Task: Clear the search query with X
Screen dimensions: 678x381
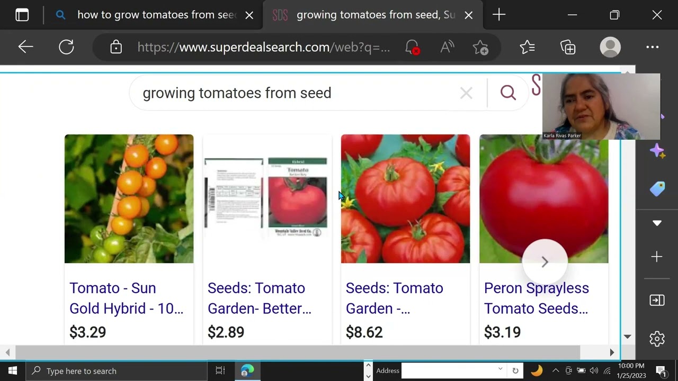Action: [466, 94]
